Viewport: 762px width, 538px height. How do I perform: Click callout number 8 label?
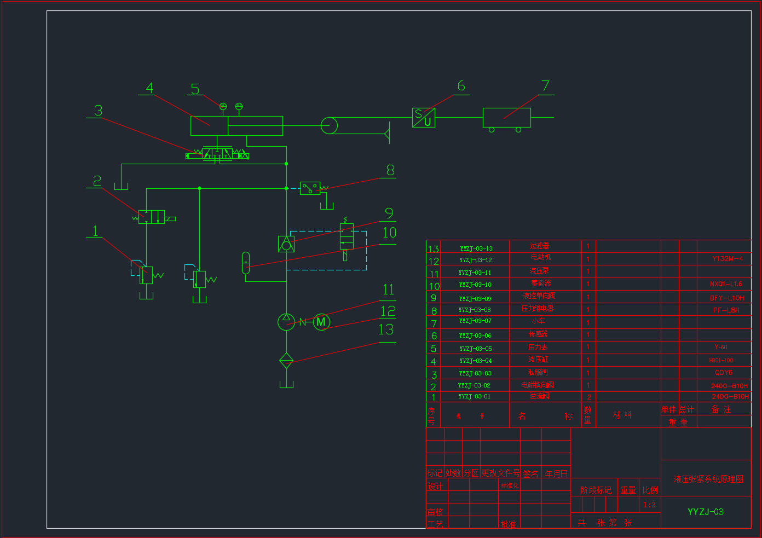(x=390, y=170)
